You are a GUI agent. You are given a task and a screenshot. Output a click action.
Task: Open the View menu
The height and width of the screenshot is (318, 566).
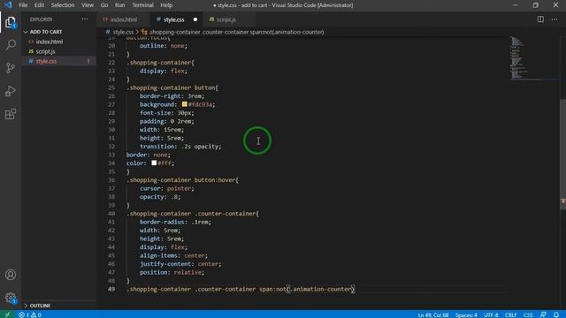[88, 5]
